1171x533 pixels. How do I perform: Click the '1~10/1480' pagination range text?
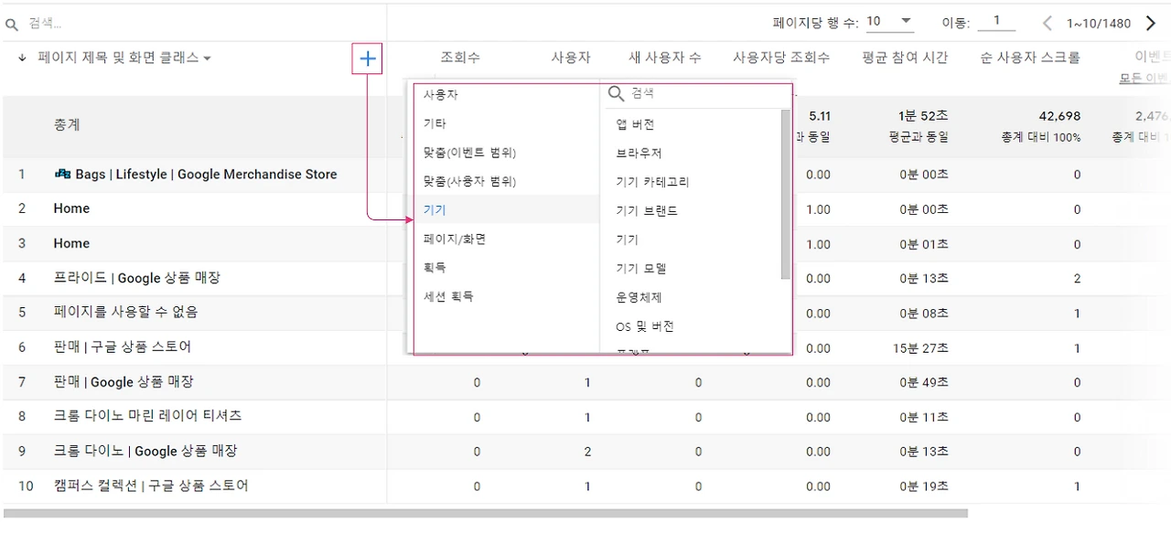coord(1099,23)
